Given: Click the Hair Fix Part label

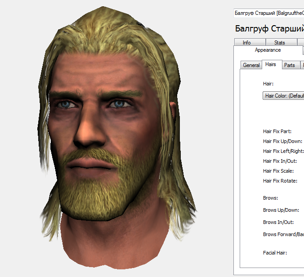Looking at the screenshot, I should click(x=277, y=131).
